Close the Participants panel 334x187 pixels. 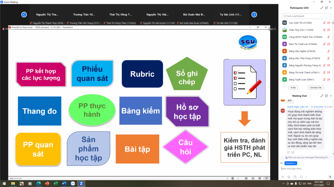(x=331, y=8)
